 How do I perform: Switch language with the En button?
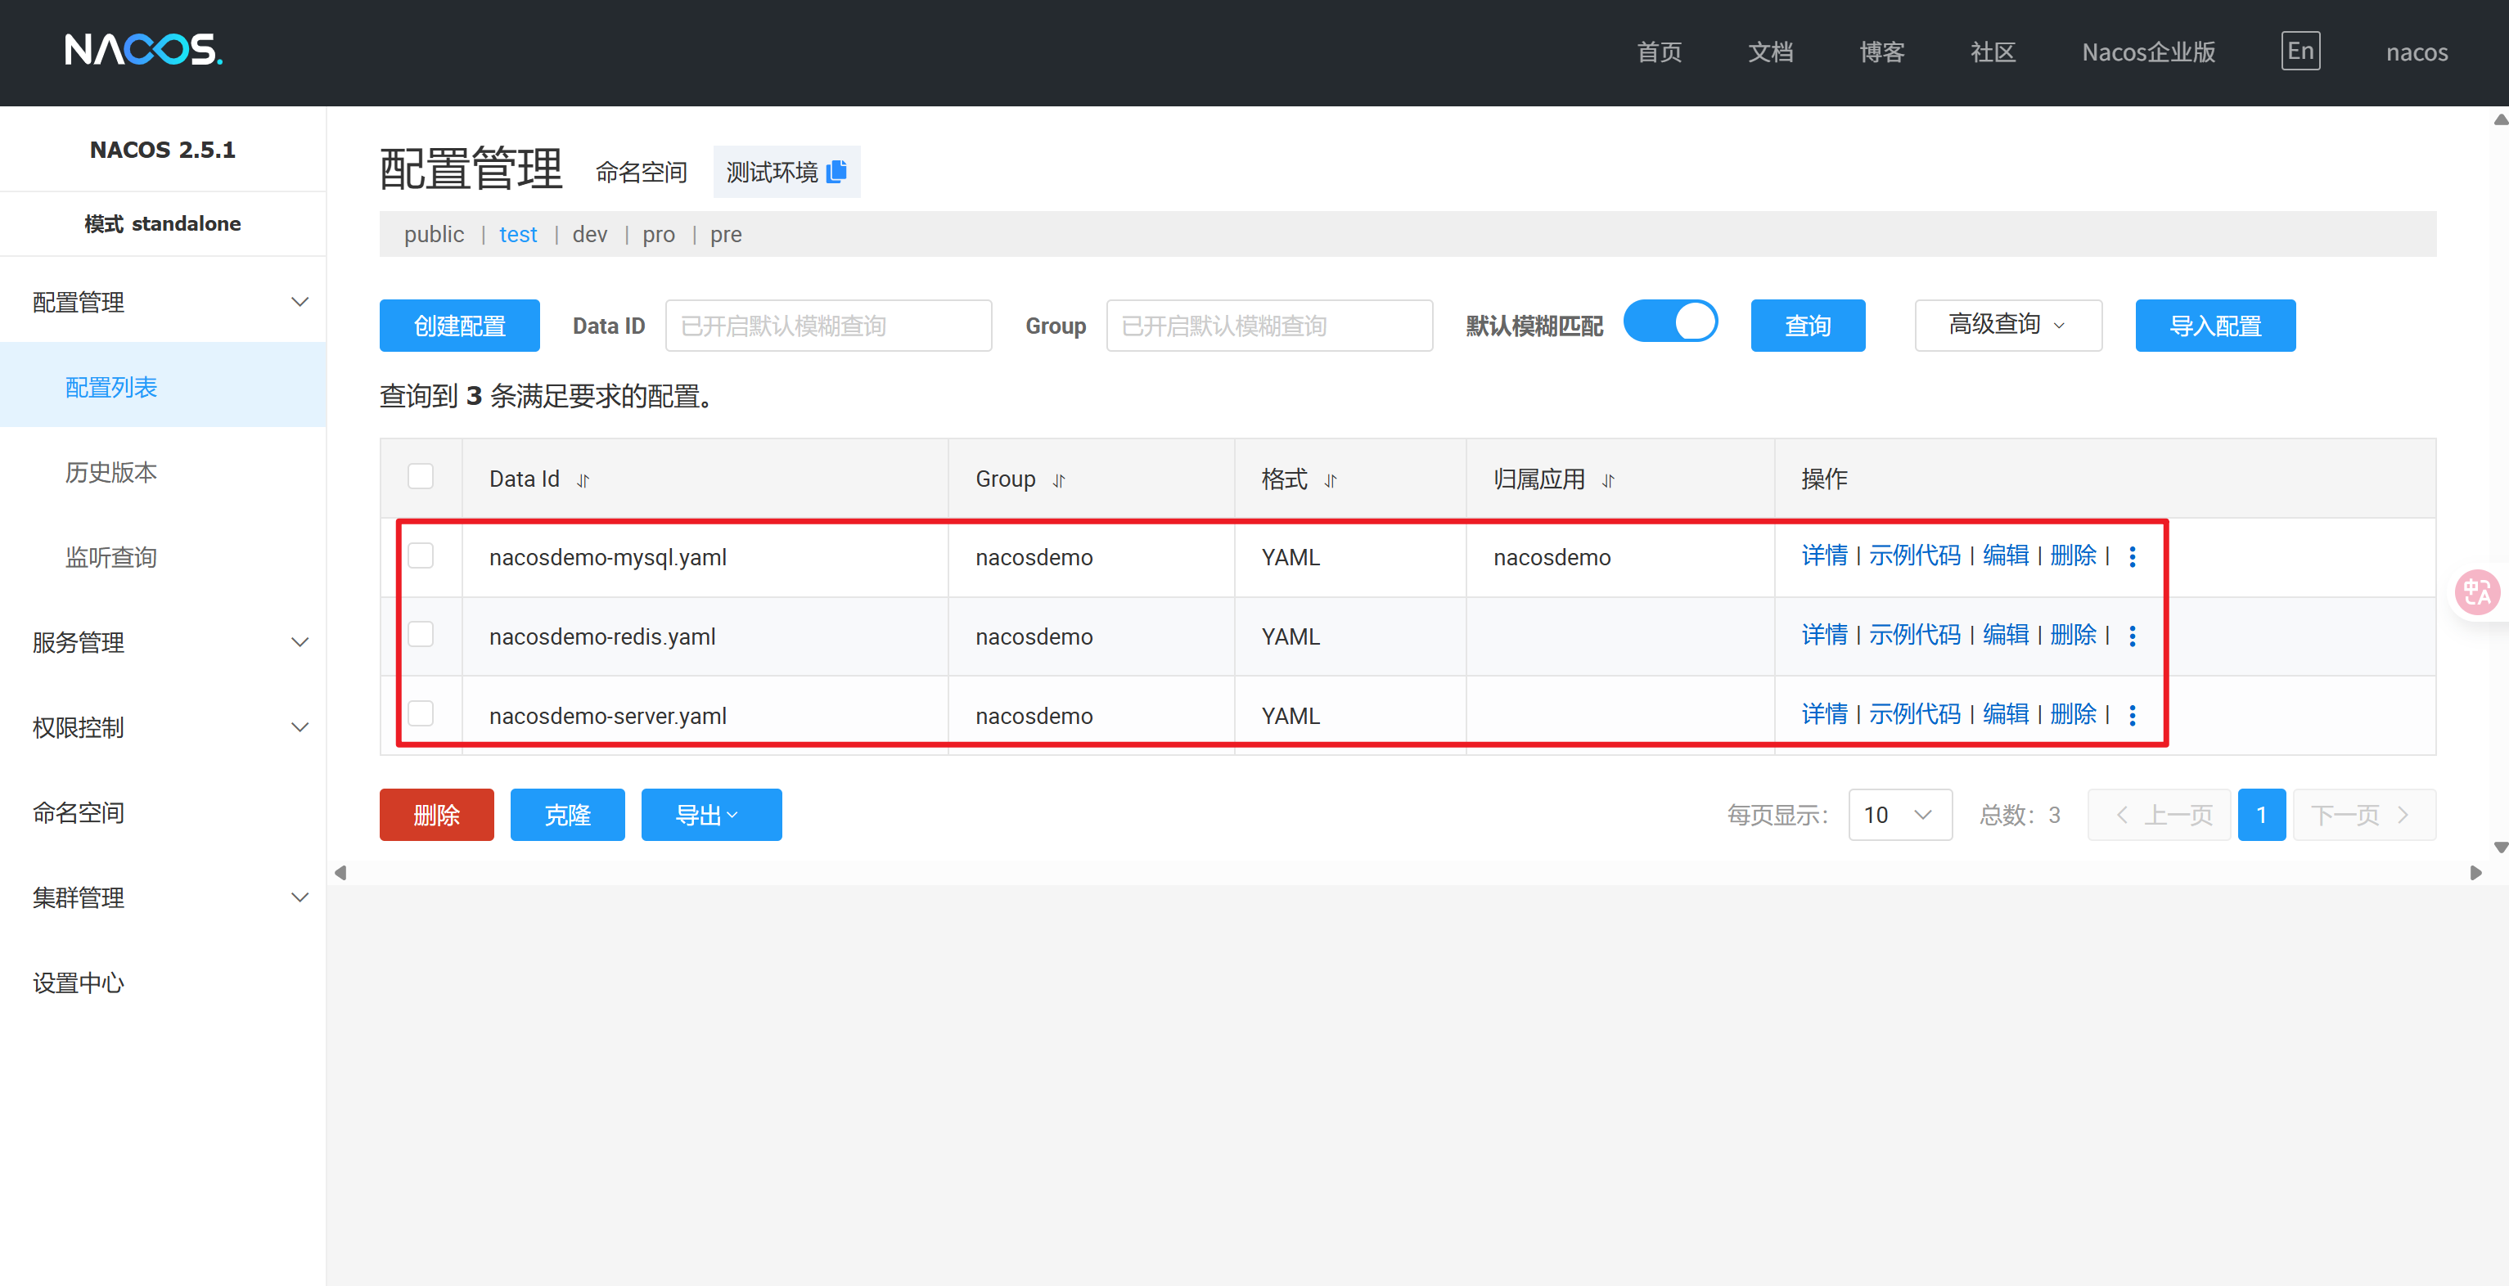[x=2300, y=51]
